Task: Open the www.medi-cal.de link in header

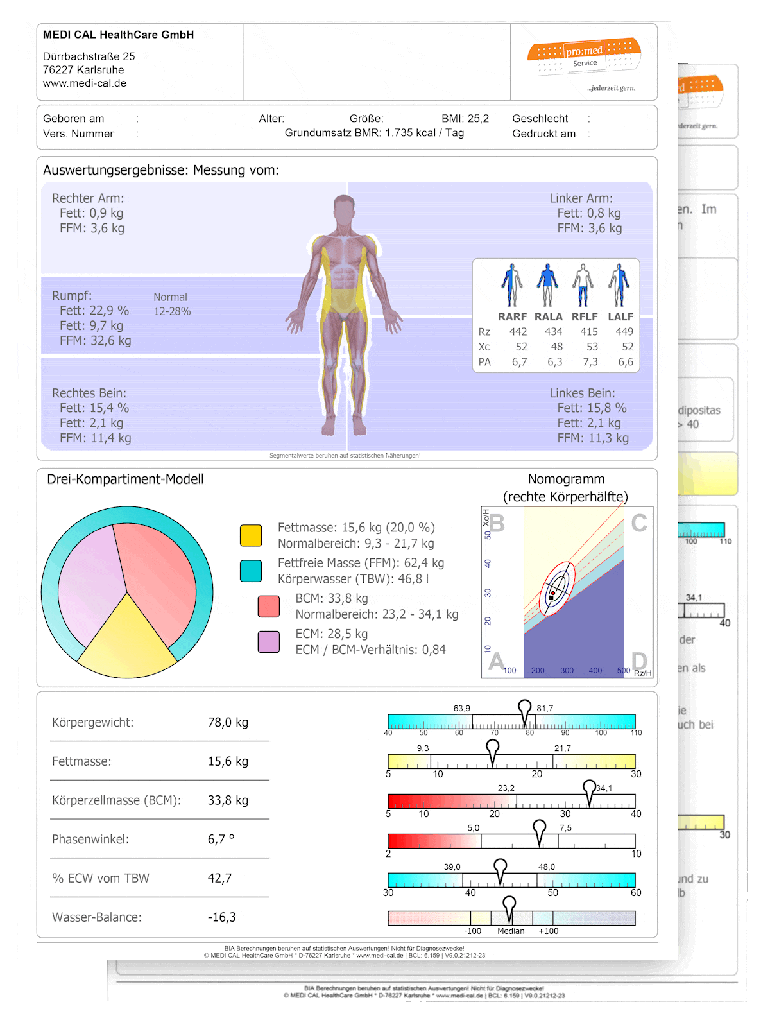Action: pos(85,83)
